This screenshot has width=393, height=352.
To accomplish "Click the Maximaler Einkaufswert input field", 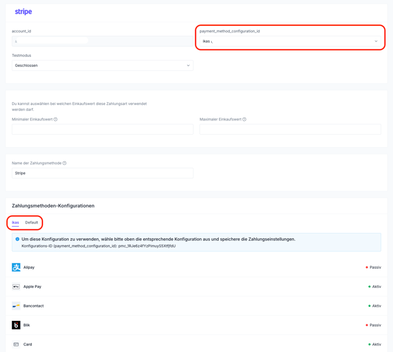I will pyautogui.click(x=290, y=130).
